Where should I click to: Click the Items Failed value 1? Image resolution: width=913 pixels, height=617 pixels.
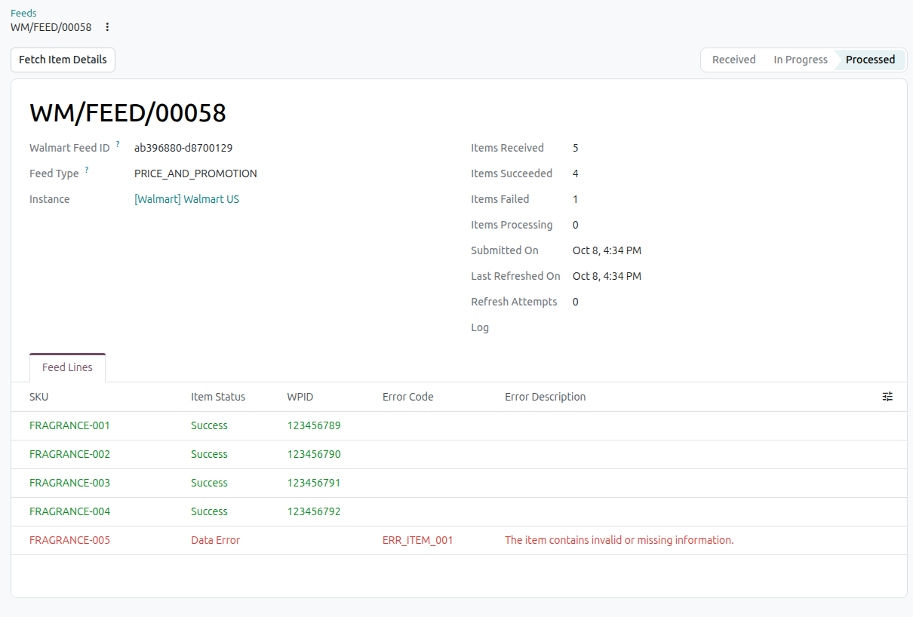point(576,199)
